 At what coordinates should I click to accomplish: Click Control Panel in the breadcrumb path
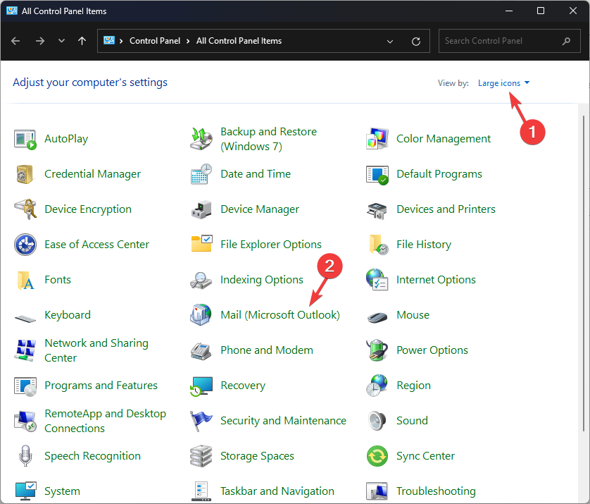tap(156, 41)
